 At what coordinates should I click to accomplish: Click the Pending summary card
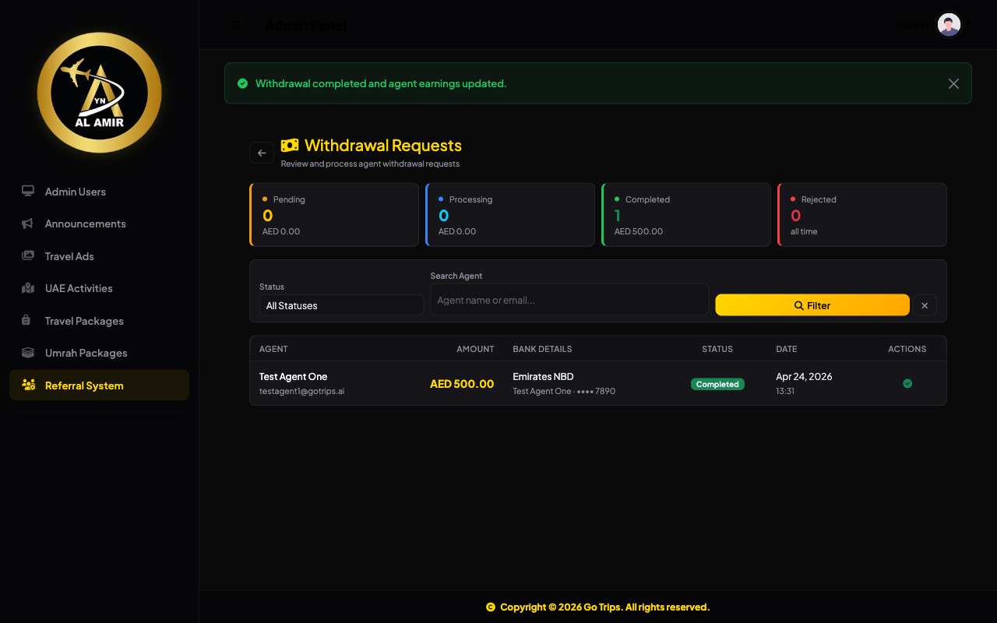pyautogui.click(x=334, y=215)
